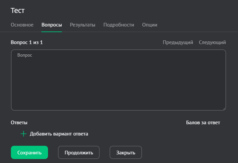
Task: Focus the large question text area
Action: pyautogui.click(x=119, y=83)
